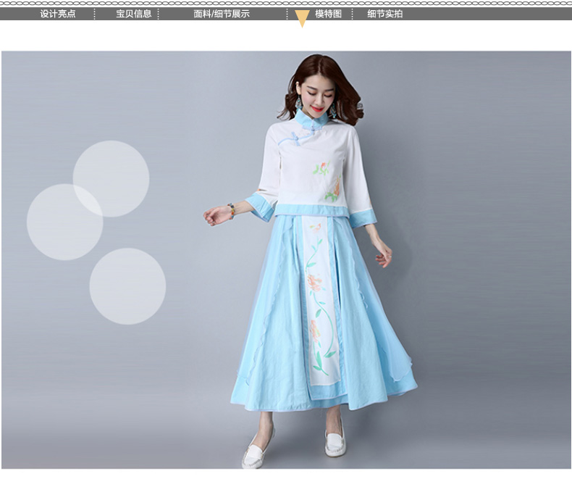Click the bottom white circle decoration
Image resolution: width=572 pixels, height=479 pixels.
127,286
